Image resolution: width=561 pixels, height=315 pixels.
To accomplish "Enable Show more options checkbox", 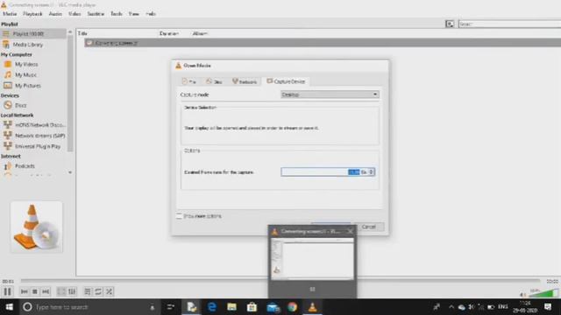I will tap(179, 216).
